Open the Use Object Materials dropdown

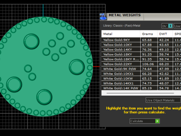click(x=163, y=100)
